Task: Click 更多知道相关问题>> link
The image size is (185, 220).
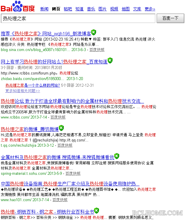Action: click(23, 91)
